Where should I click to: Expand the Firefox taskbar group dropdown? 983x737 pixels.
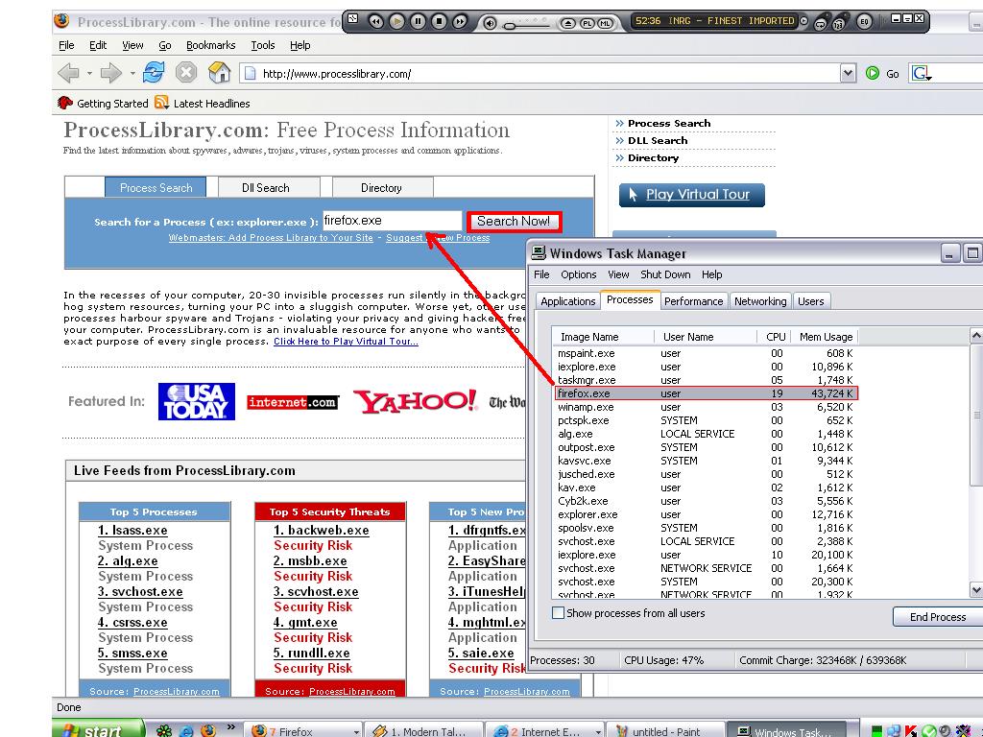coord(356,731)
